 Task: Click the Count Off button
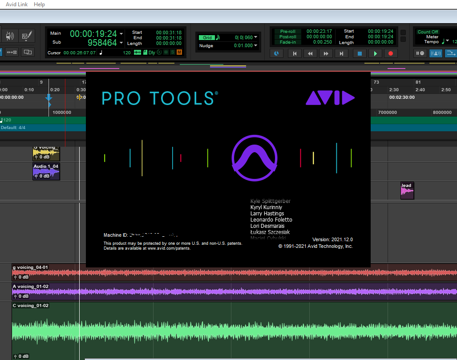point(428,32)
